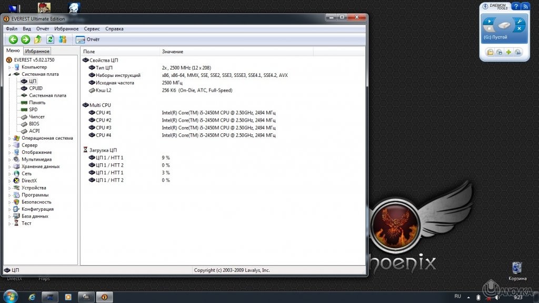Click the Программы tree icon
Viewport: 539px width, 303px height.
point(16,195)
